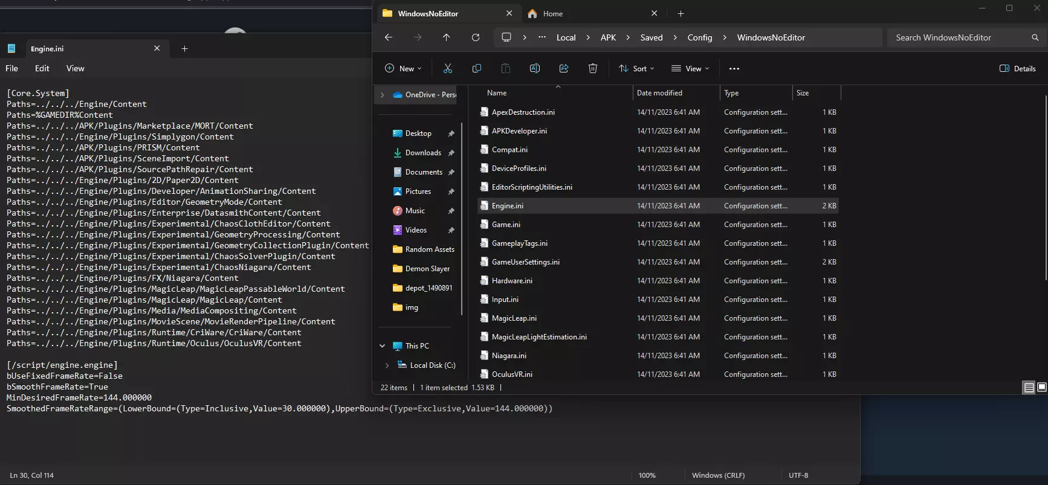1048x485 pixels.
Task: Click the Rename icon in Explorer toolbar
Action: click(535, 69)
